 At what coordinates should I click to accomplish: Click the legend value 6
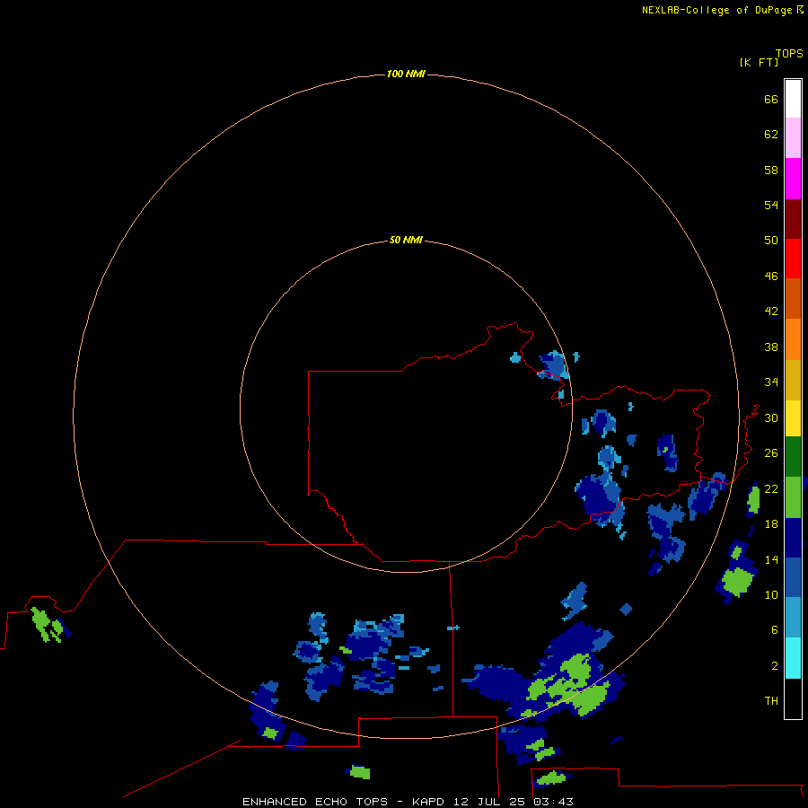(775, 630)
